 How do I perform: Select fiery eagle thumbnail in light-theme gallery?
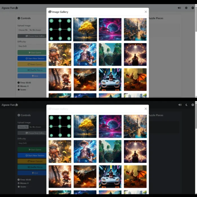(85, 80)
